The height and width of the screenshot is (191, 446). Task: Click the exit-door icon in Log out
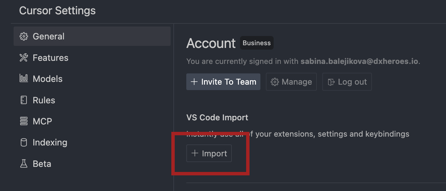point(331,82)
